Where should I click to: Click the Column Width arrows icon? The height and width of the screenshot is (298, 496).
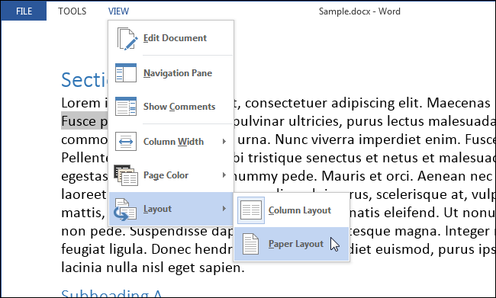(x=126, y=141)
